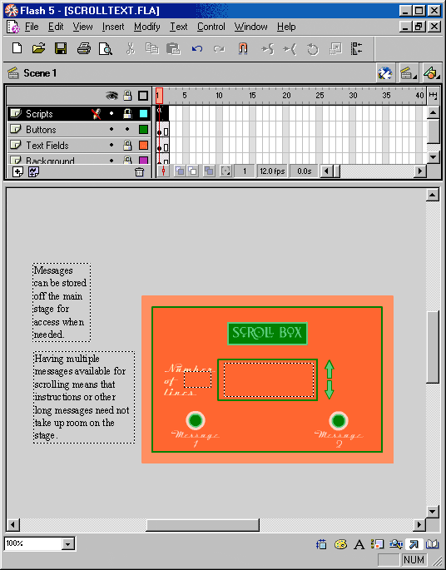
Task: Click the Print icon in the toolbar
Action: coord(83,48)
